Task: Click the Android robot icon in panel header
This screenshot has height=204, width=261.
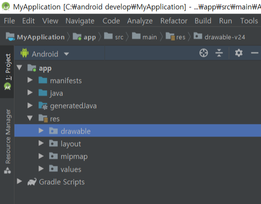Action: 25,53
